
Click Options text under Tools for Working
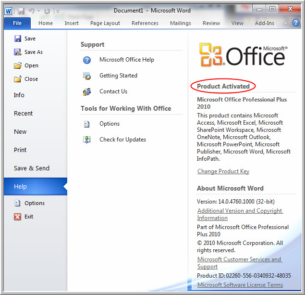[110, 124]
